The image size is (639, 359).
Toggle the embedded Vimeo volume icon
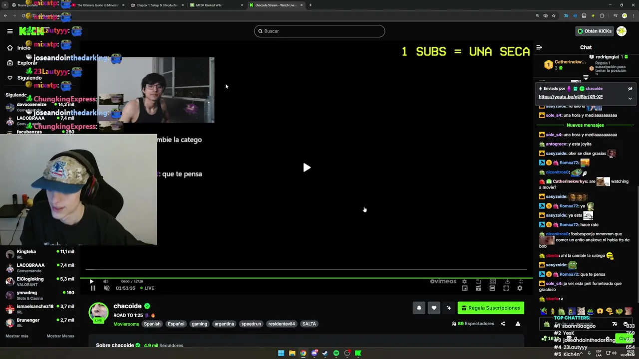(x=105, y=281)
